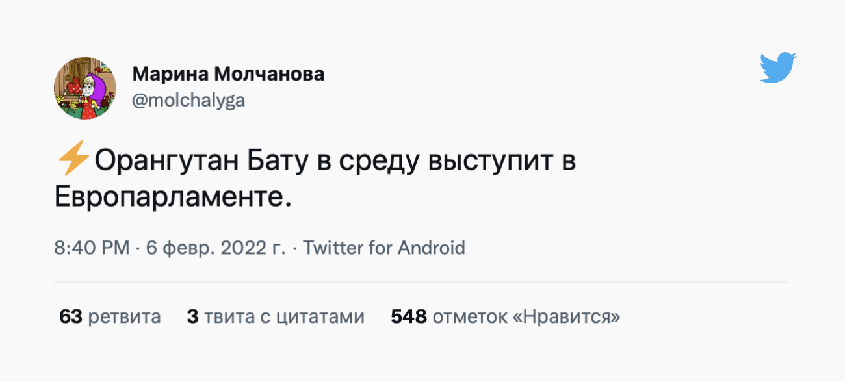Open the @molchalyga handle link

click(x=188, y=101)
